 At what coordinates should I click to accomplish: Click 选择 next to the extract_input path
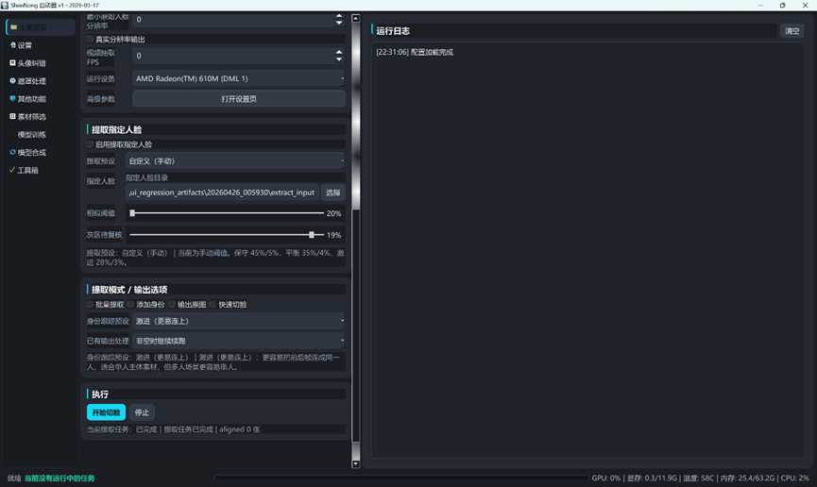[333, 193]
